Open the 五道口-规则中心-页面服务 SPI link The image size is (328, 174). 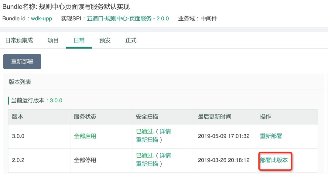point(128,19)
